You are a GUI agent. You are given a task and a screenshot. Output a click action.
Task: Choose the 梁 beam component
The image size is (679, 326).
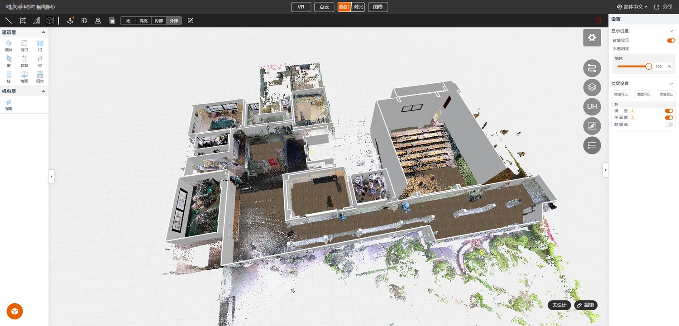[40, 62]
